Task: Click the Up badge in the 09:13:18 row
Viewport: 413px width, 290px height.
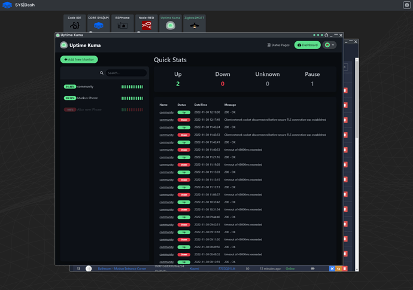Action: (x=184, y=232)
